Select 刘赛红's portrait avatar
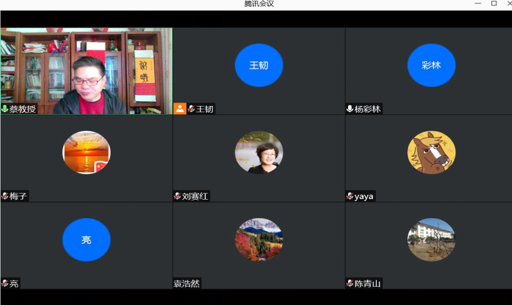The width and height of the screenshot is (512, 305). [258, 153]
